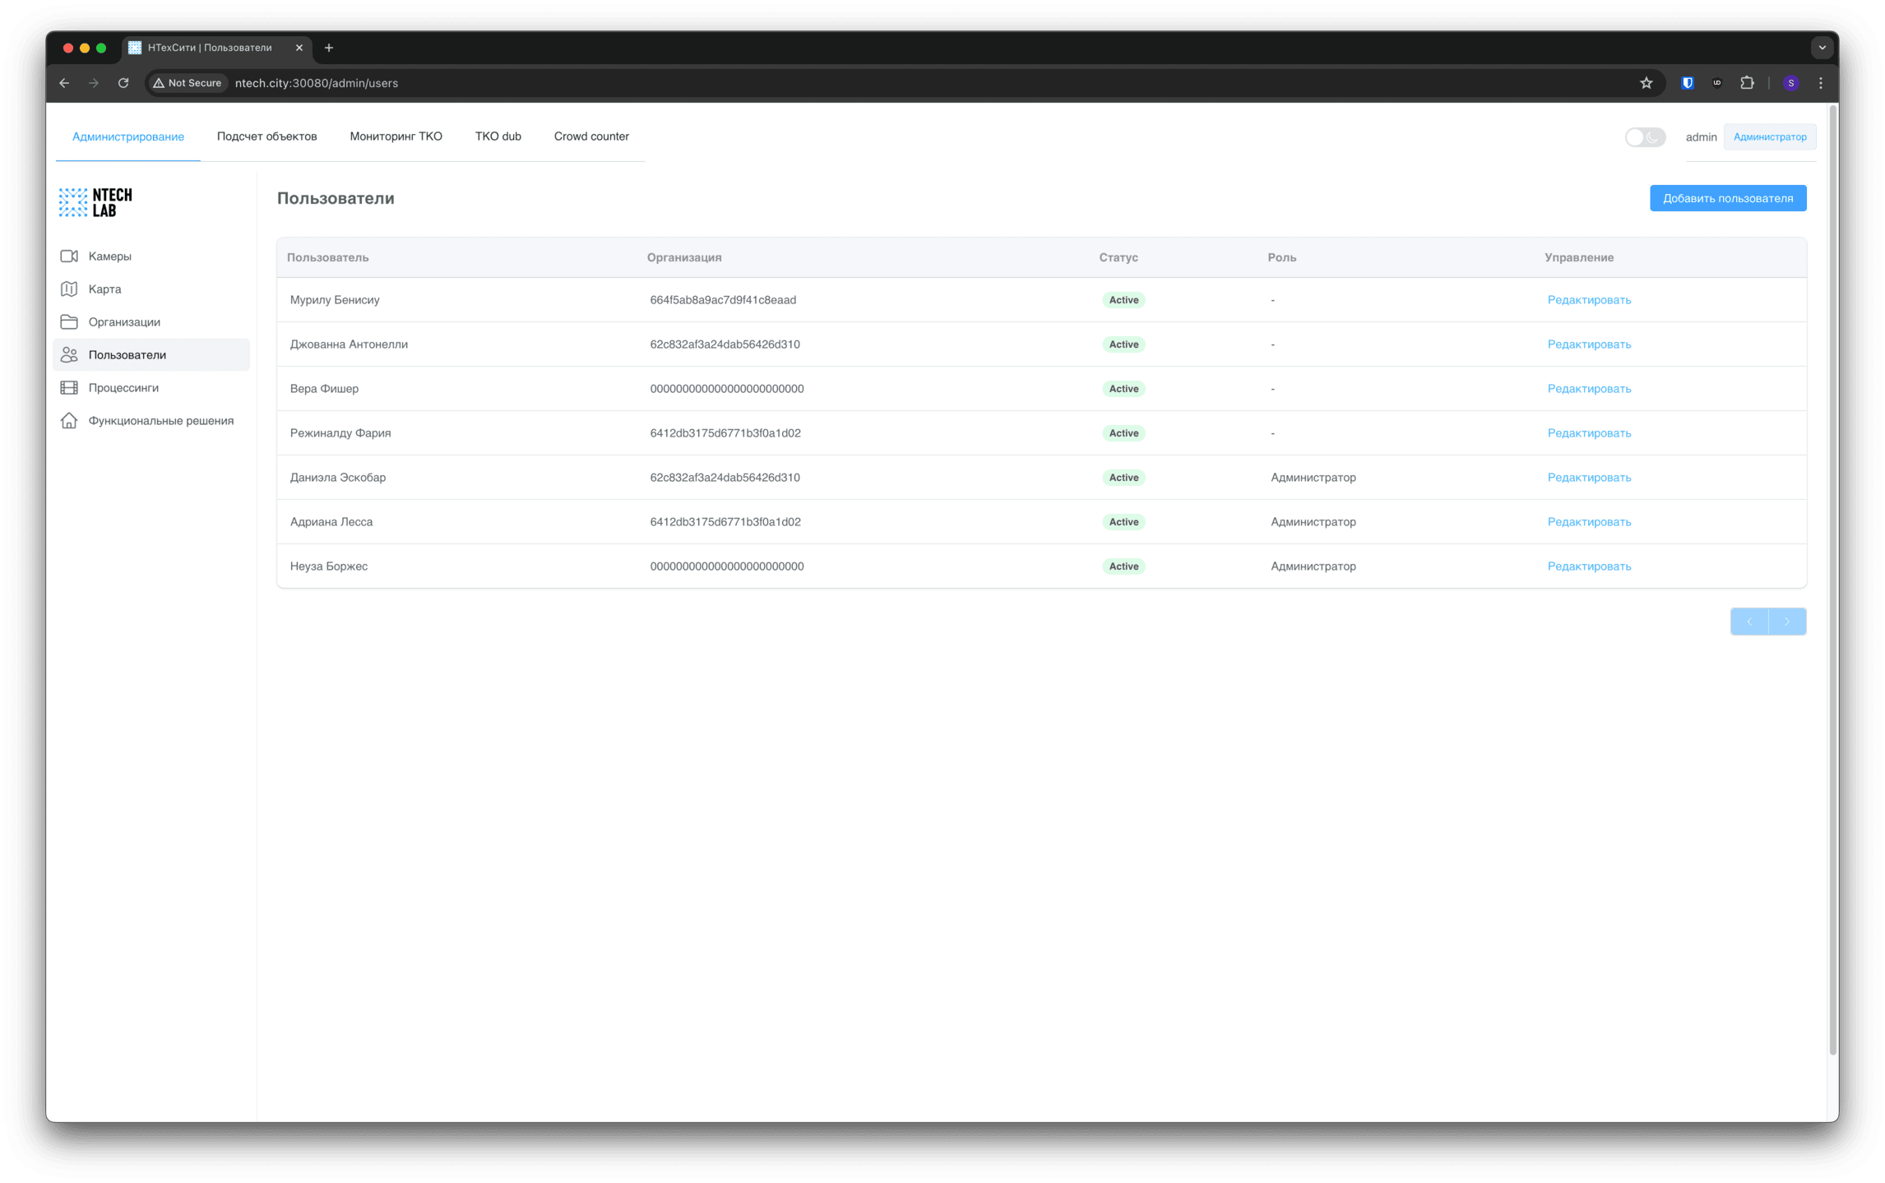Select the Организации folder icon
The height and width of the screenshot is (1183, 1885).
tap(69, 322)
